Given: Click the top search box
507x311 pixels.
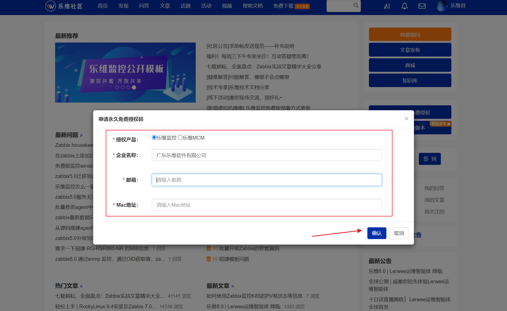Looking at the screenshot, I should (344, 6).
